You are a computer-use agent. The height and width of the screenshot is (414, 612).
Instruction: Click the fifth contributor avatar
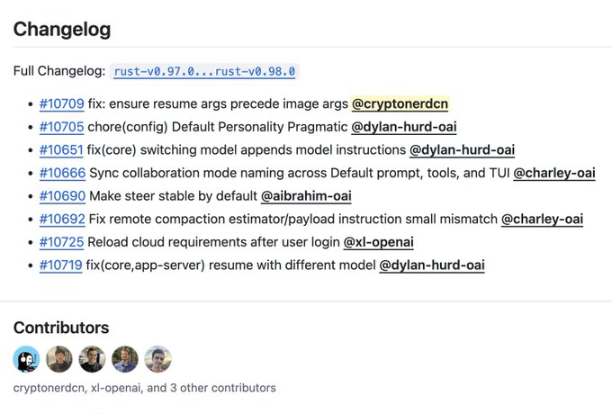tap(157, 359)
